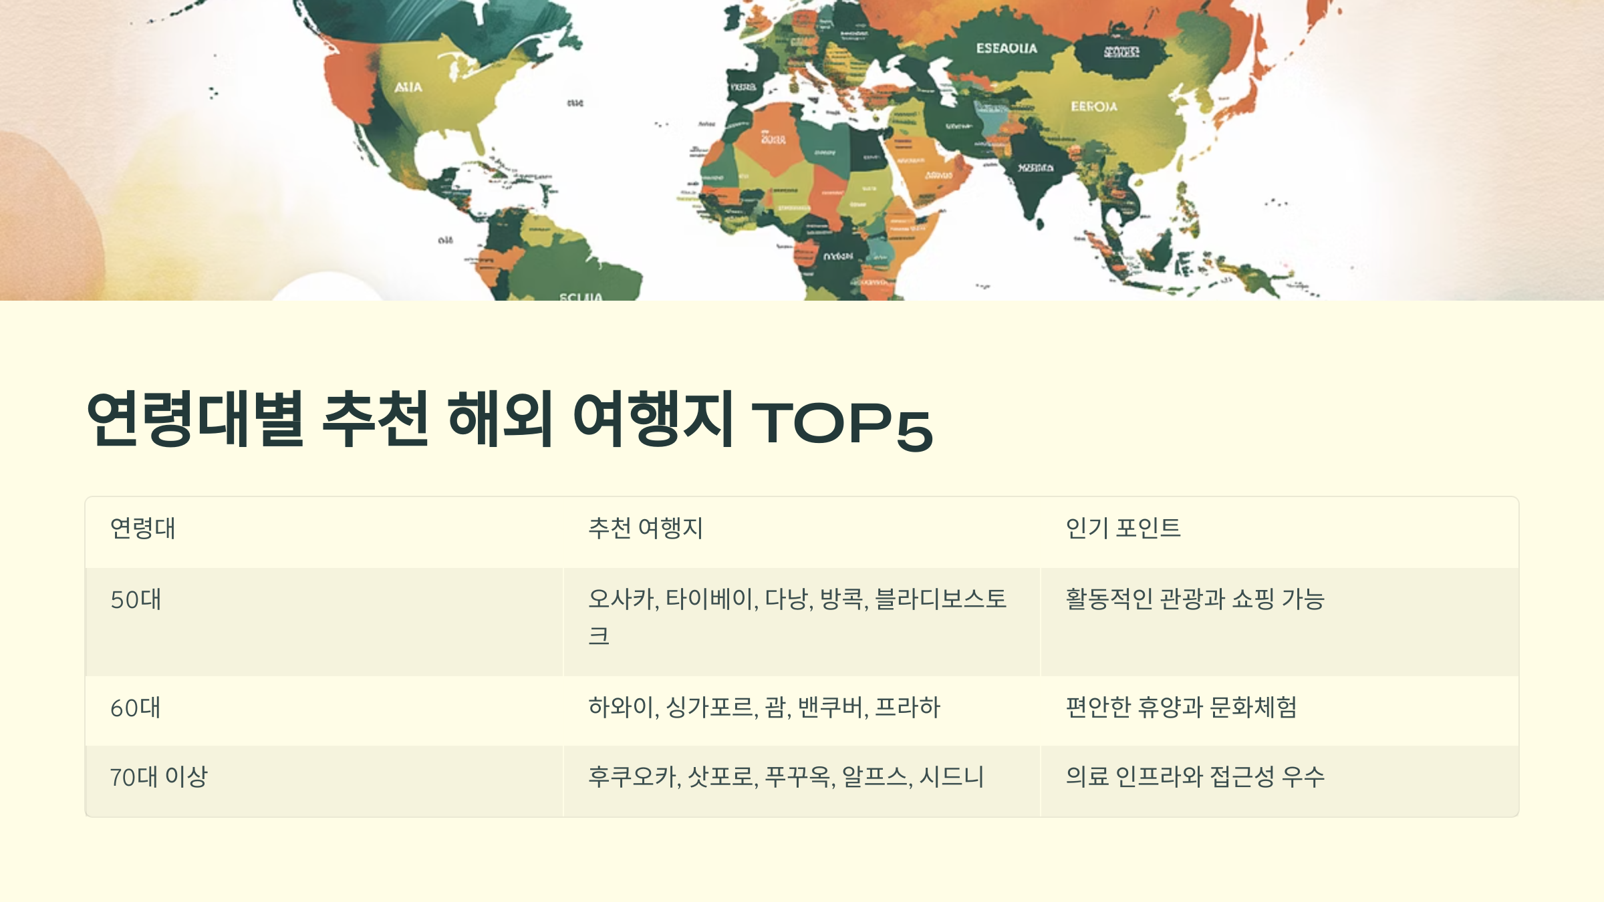Click the South America SCUIA label
Viewport: 1604px width, 902px height.
581,296
